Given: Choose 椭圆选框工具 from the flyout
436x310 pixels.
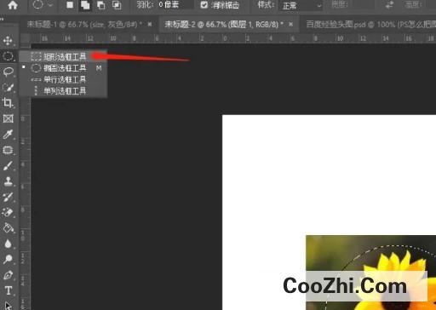Looking at the screenshot, I should click(63, 68).
